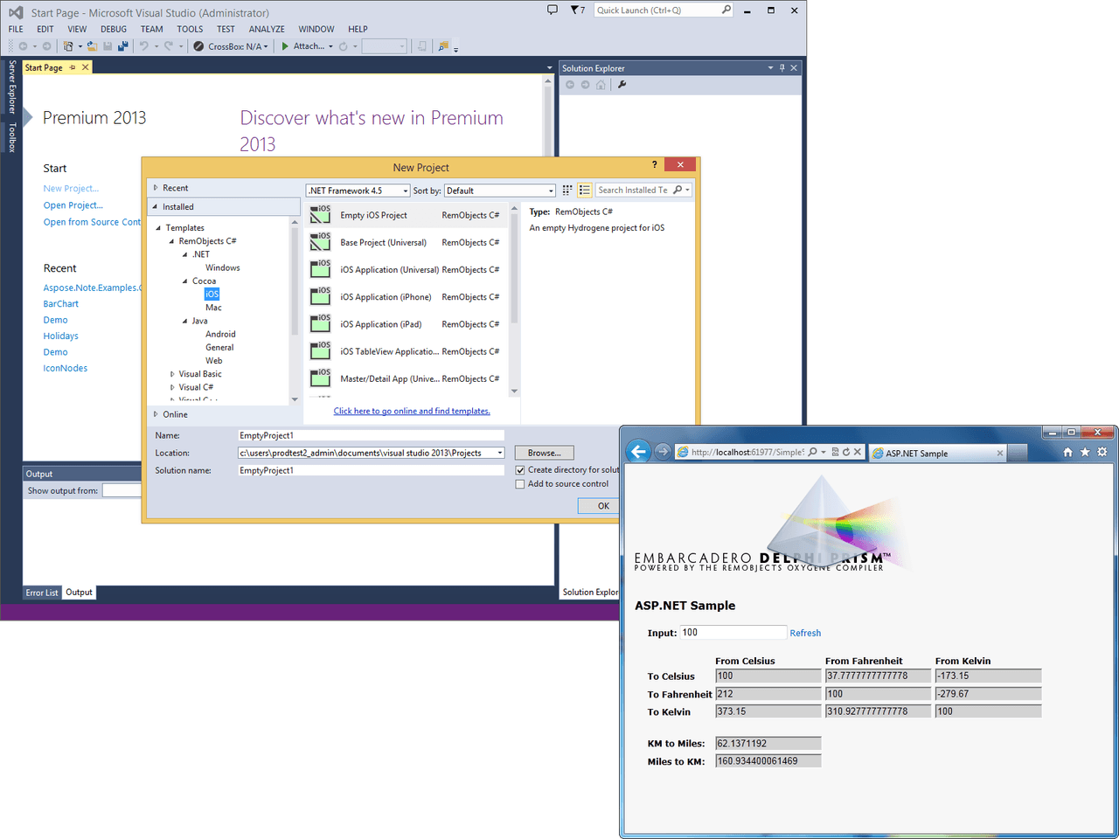
Task: Select the Android node in templates tree
Action: coord(220,334)
